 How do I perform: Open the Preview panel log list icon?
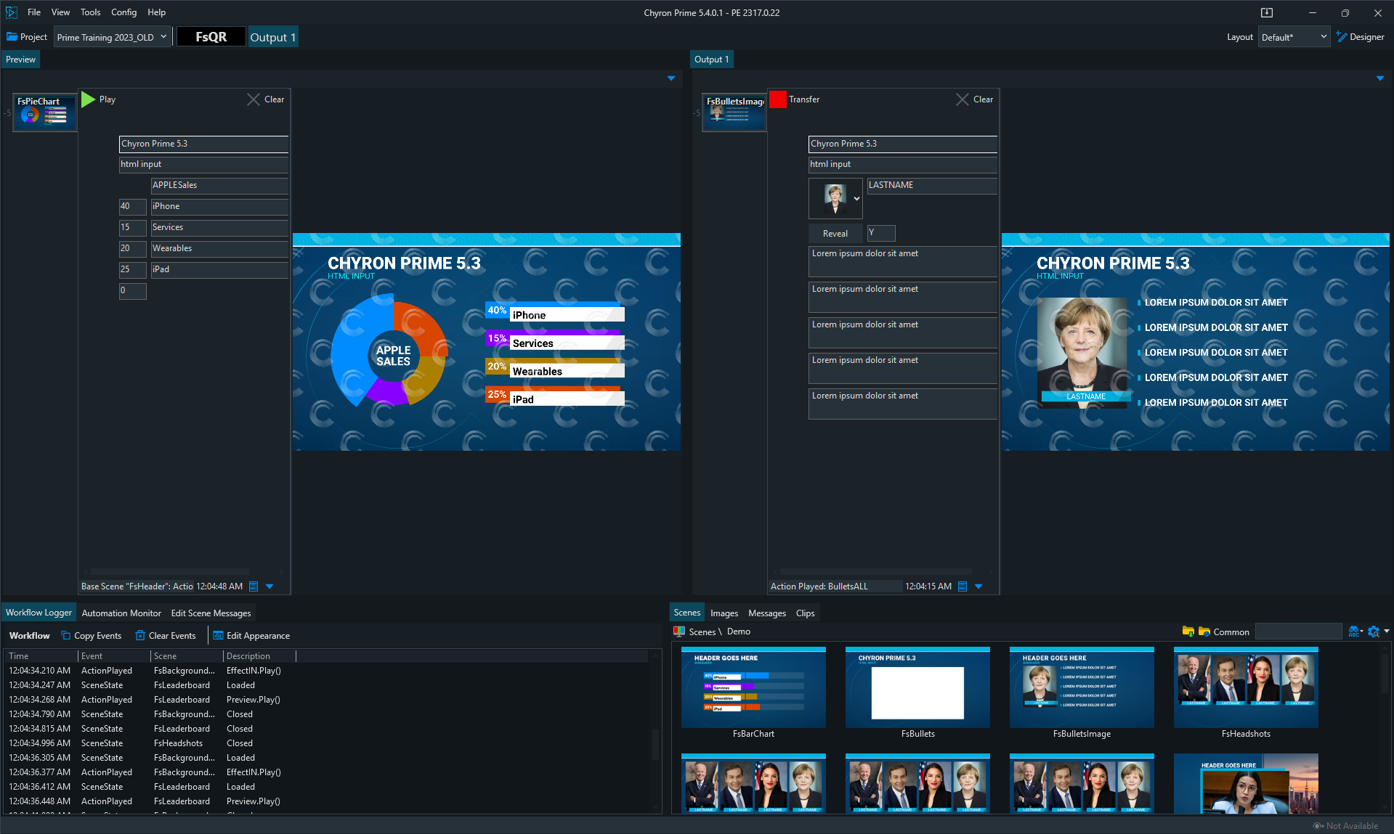(254, 586)
